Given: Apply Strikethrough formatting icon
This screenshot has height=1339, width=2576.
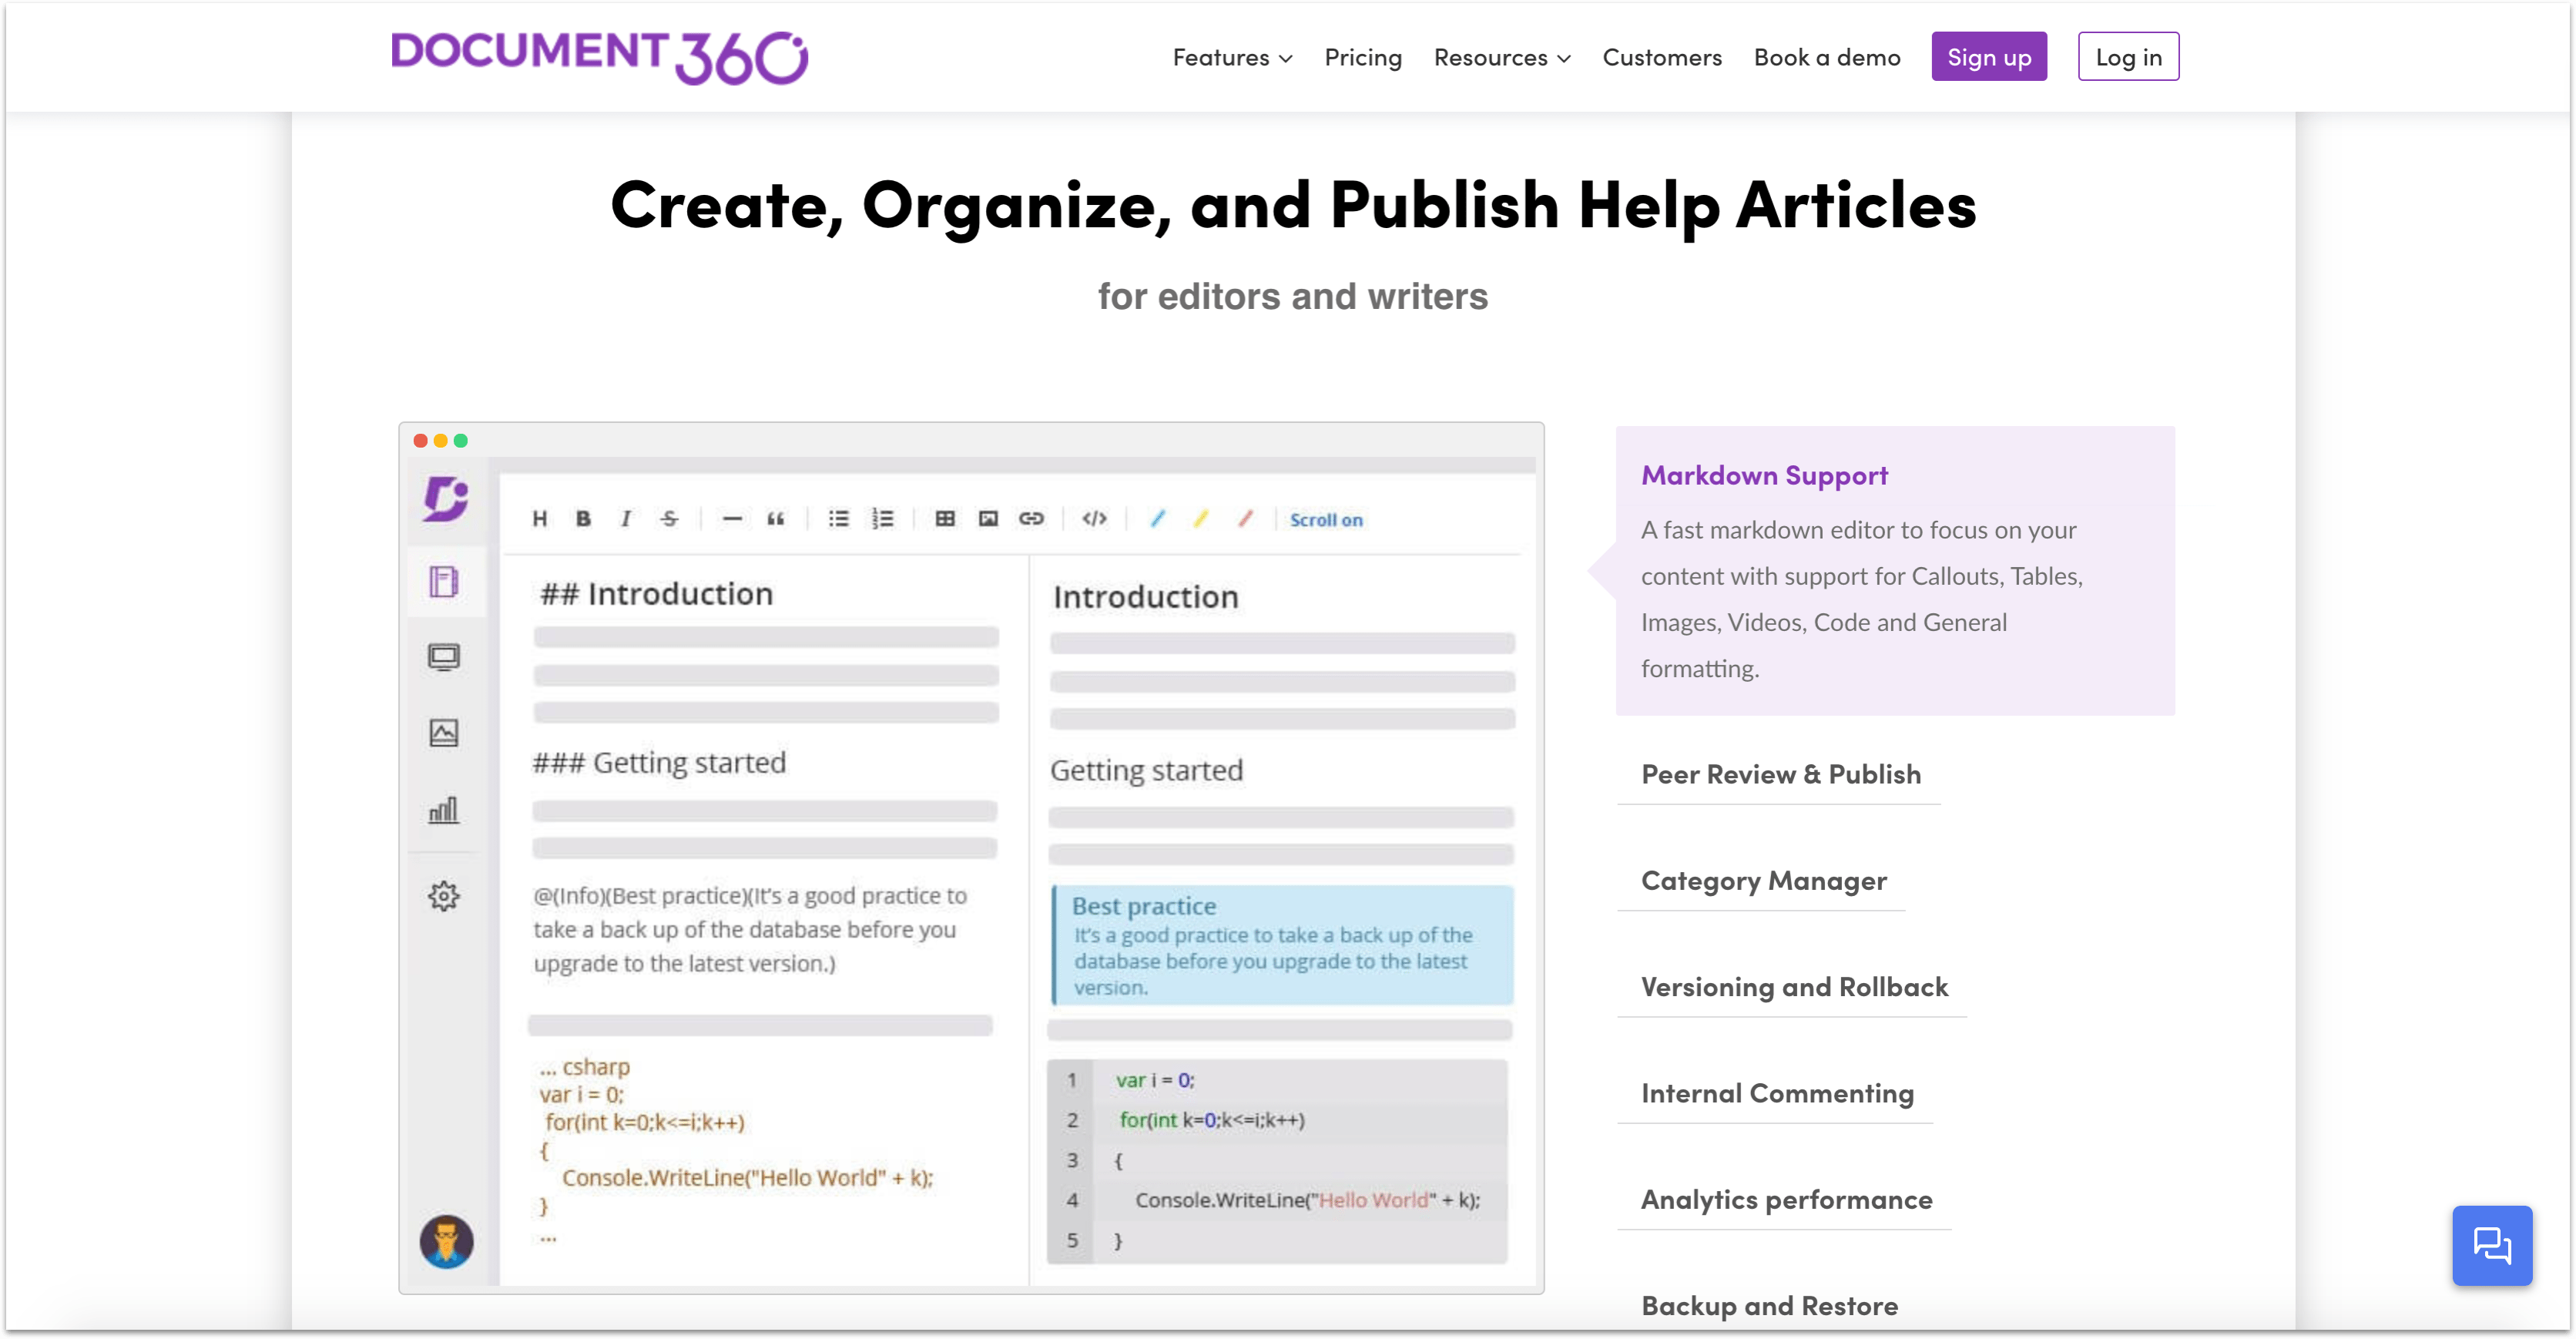Looking at the screenshot, I should tap(669, 518).
